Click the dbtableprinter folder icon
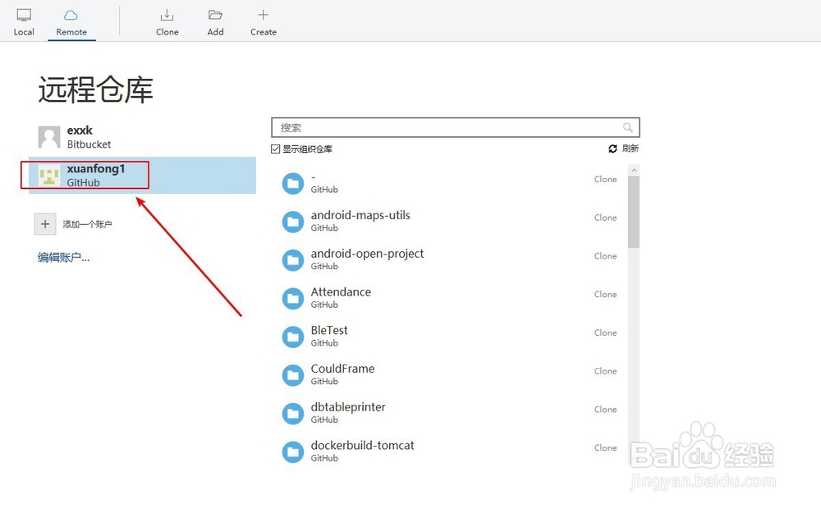Viewport: 821px width, 509px height. [x=293, y=414]
